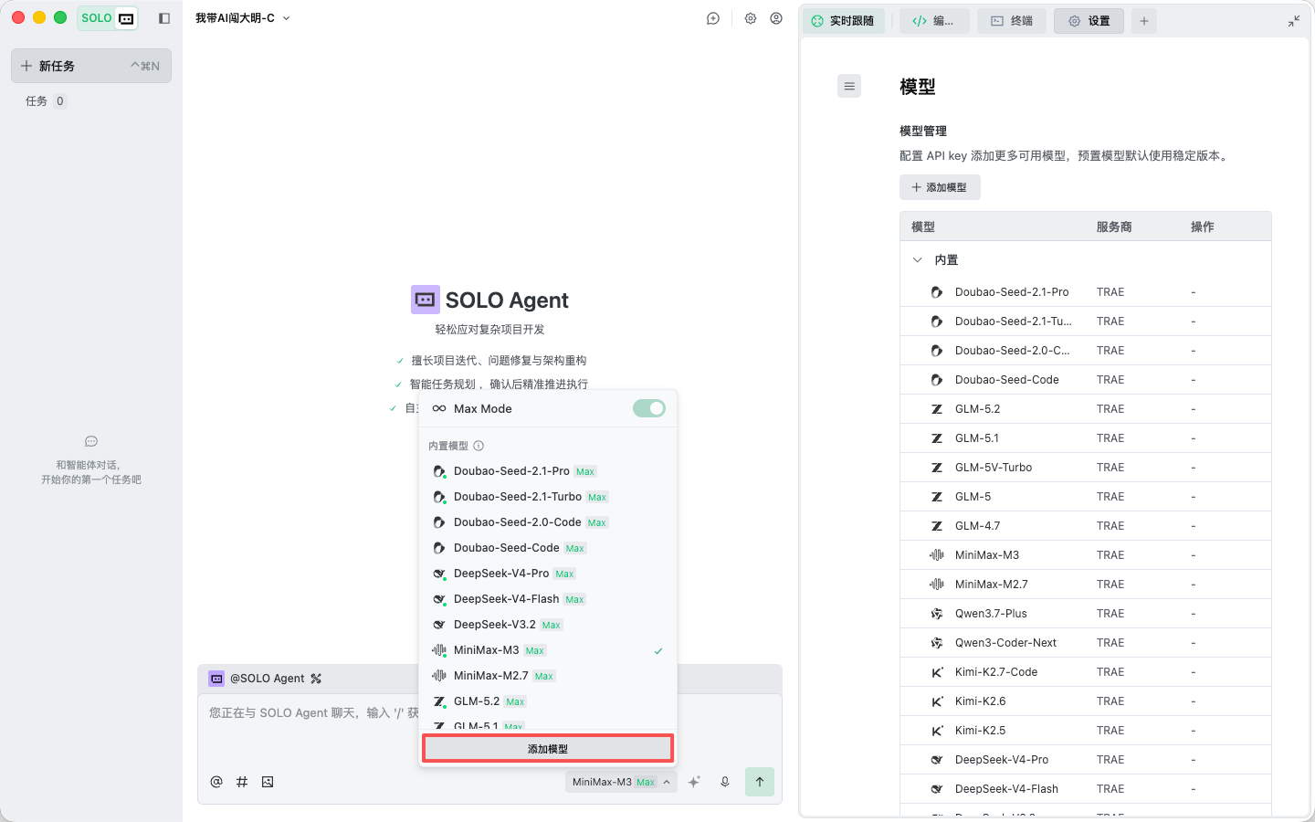
Task: Choose DeepSeek-V4-Flash from the model dropdown list
Action: [548, 599]
